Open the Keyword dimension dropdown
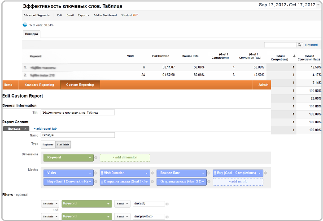323x221 pixels. tap(90, 158)
